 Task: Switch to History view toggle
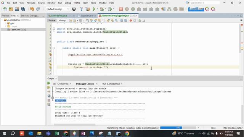pos(62,21)
